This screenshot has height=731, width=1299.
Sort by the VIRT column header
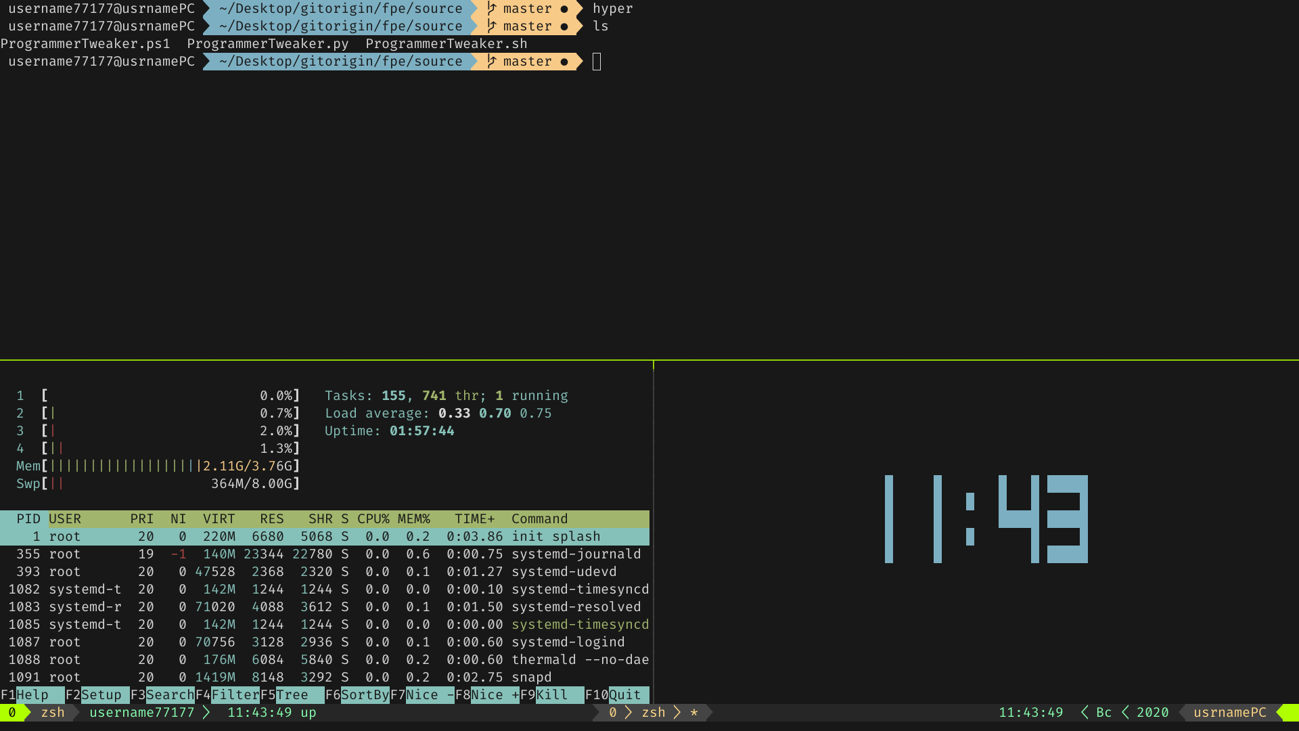pyautogui.click(x=219, y=519)
